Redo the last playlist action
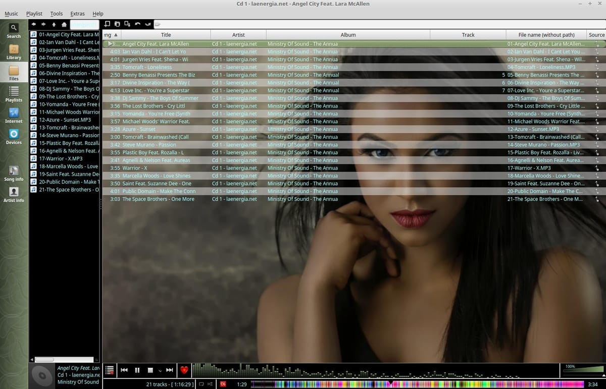 coord(147,24)
